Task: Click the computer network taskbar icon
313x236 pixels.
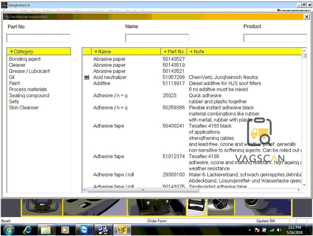Action: pos(103,230)
